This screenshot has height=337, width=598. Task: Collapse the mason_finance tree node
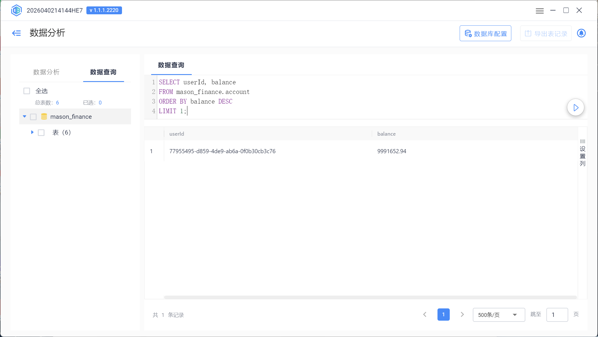click(25, 117)
